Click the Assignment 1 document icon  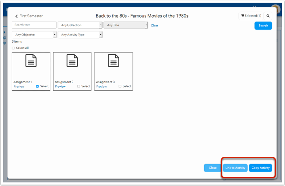[x=31, y=61]
